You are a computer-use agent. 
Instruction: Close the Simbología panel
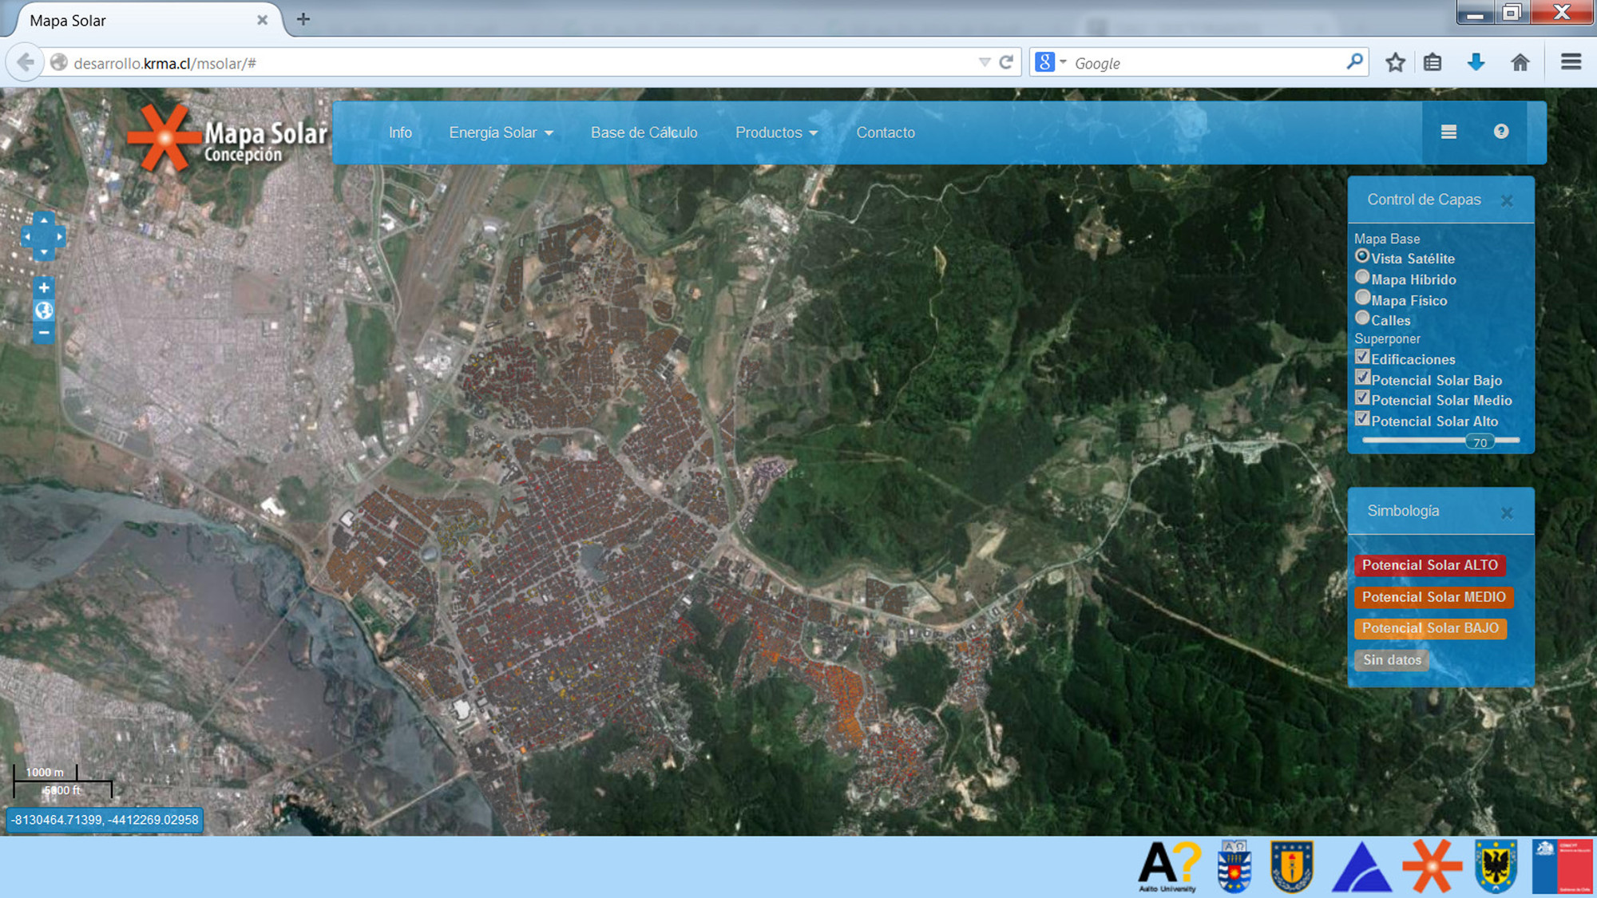pos(1506,513)
